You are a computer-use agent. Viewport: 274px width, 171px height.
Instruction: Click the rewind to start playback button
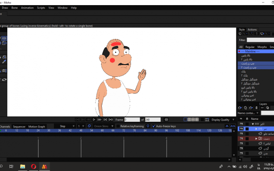tap(77, 120)
